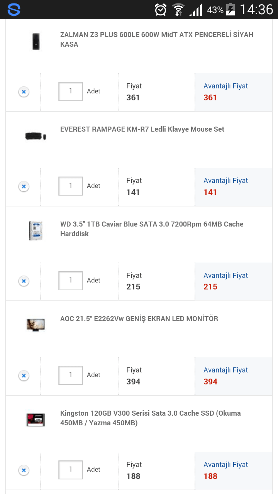Screen dimensions: 278x494
Task: Tap the WD harddisk product thumbnail
Action: pyautogui.click(x=36, y=230)
